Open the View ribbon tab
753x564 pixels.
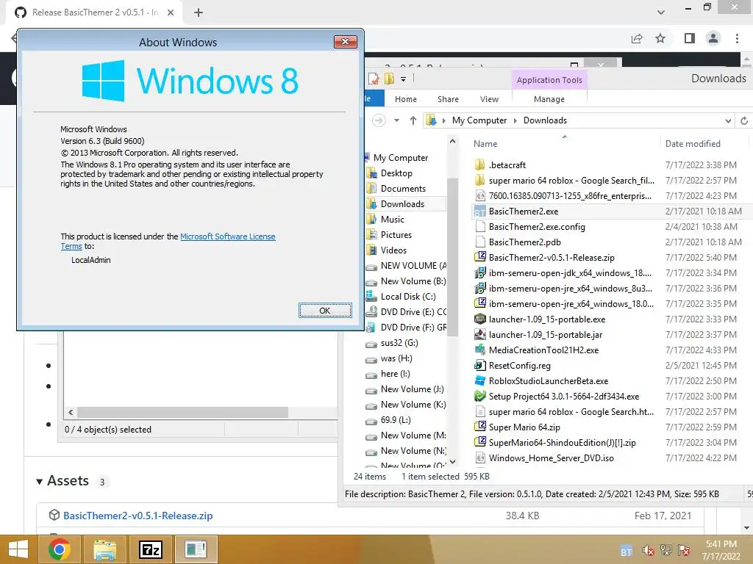(x=489, y=99)
